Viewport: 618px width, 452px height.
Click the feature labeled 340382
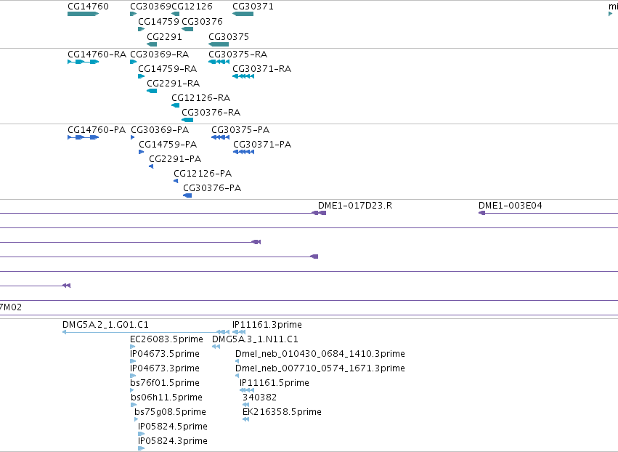tap(259, 397)
